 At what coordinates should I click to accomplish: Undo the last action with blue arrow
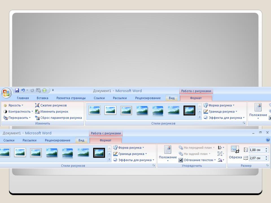(x=23, y=90)
